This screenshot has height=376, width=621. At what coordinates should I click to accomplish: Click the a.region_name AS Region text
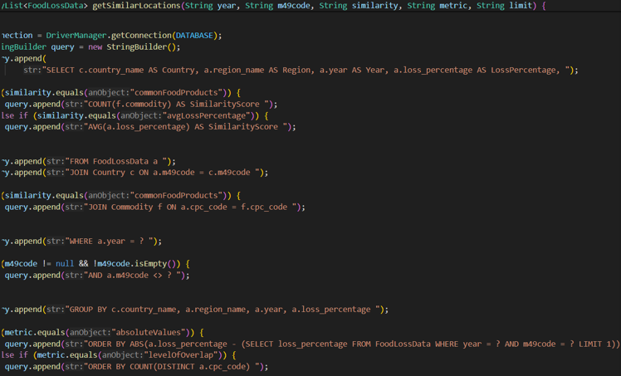pyautogui.click(x=257, y=70)
